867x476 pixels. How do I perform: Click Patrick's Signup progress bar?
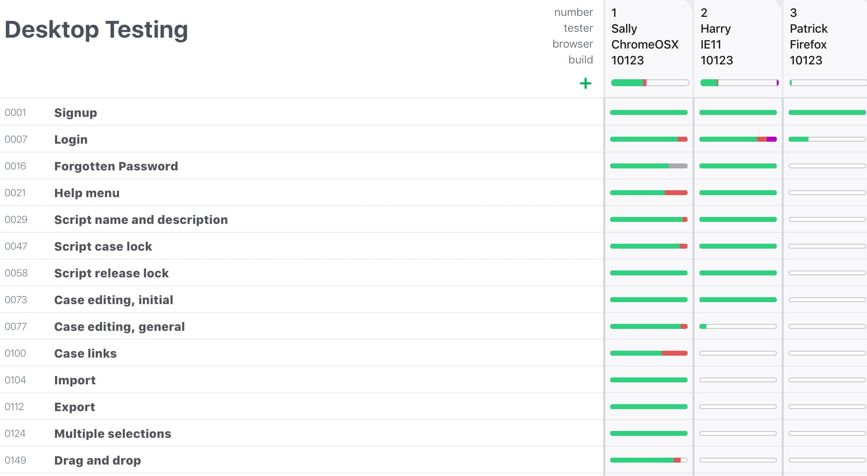827,112
